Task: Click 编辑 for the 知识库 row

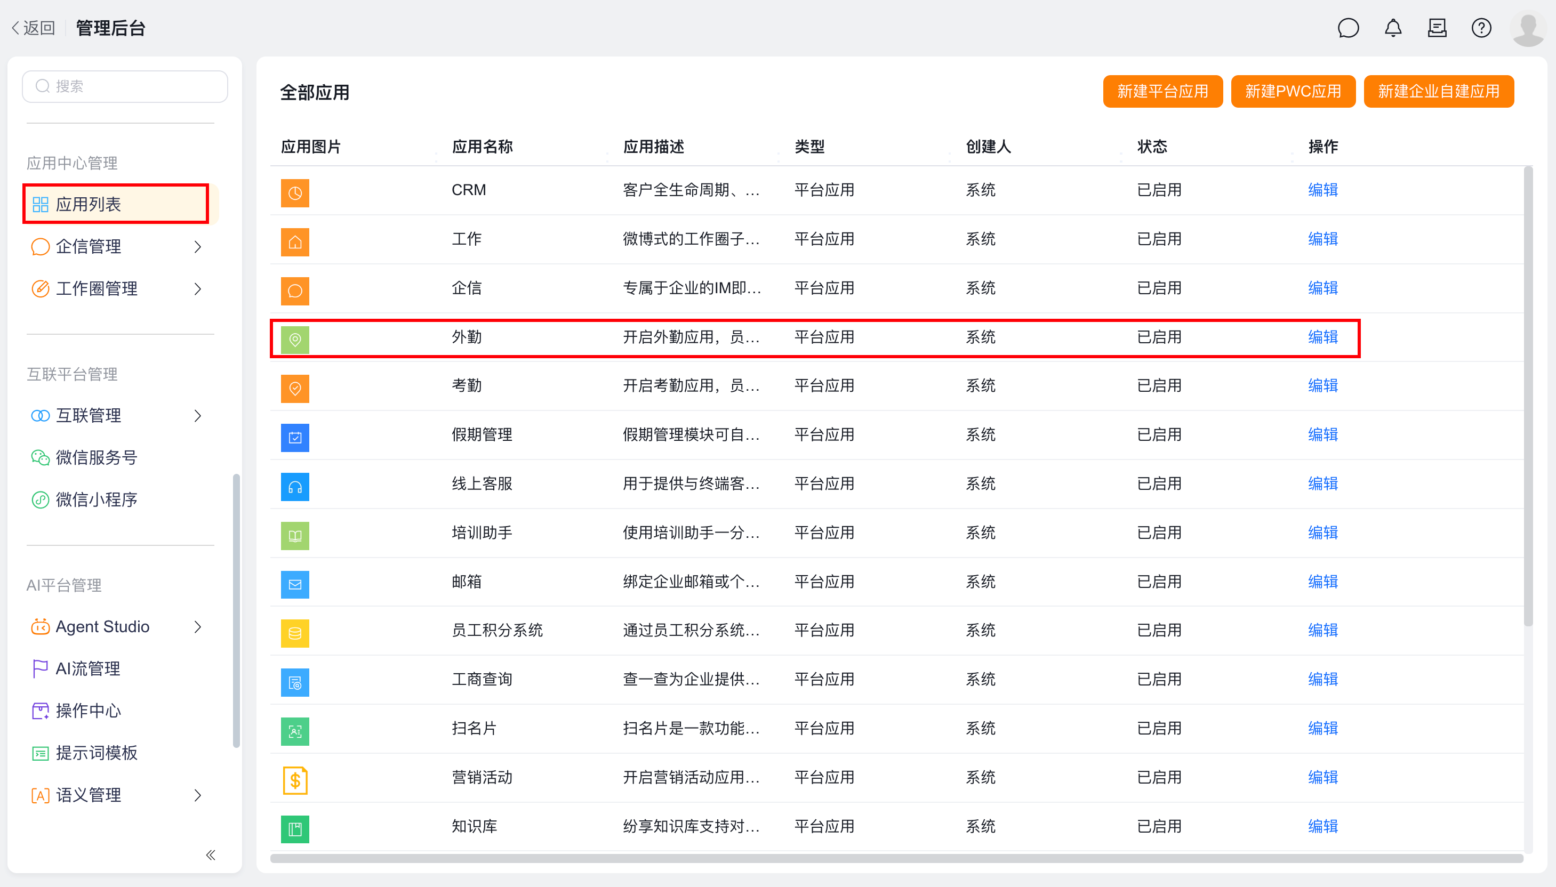Action: point(1322,827)
